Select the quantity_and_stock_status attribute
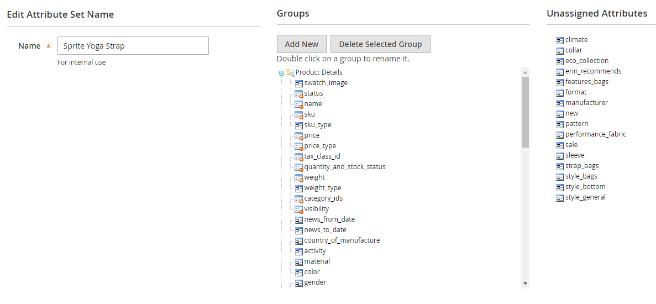This screenshot has height=304, width=656. click(345, 167)
